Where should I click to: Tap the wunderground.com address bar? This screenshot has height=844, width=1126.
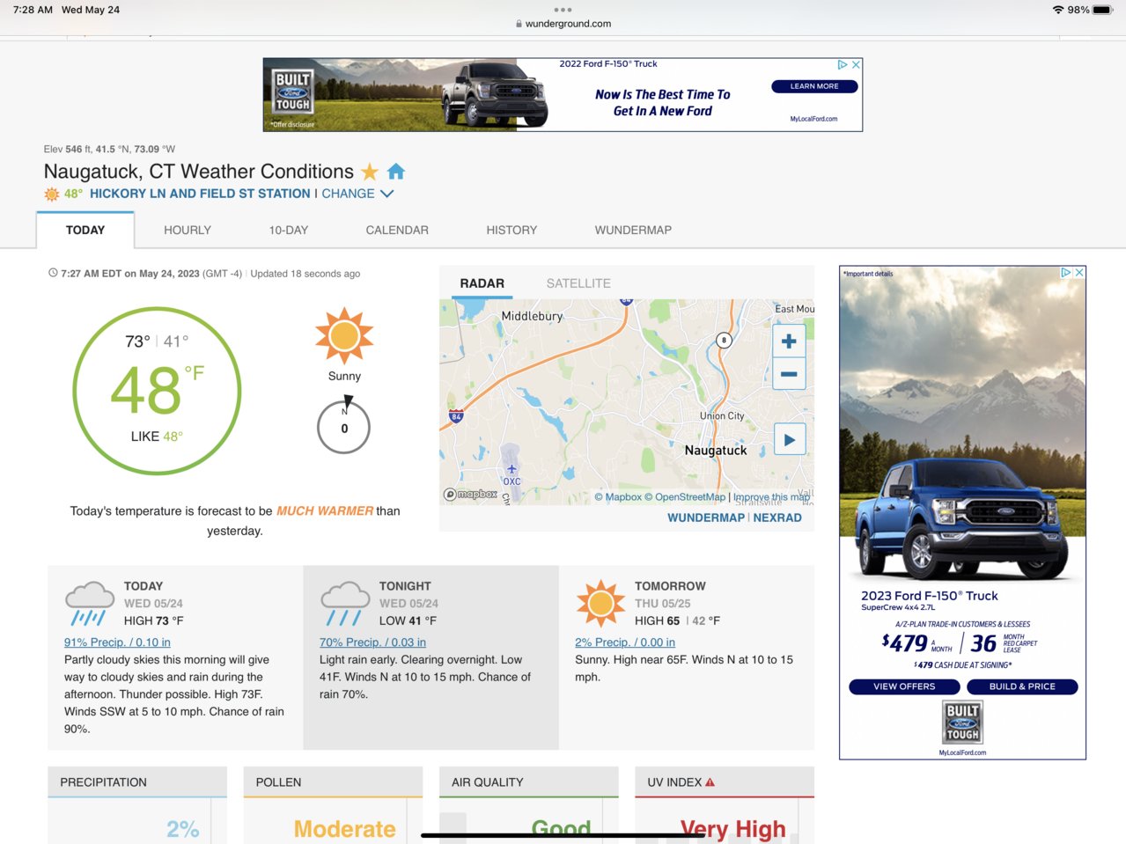[563, 24]
